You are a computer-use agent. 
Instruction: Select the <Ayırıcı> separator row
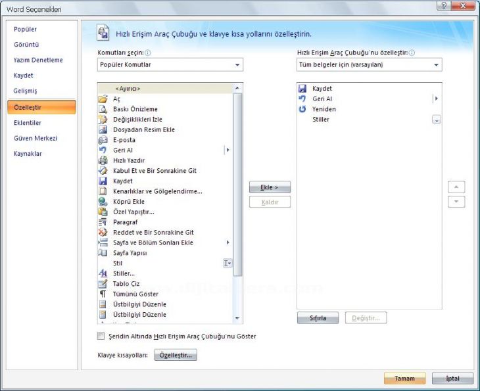click(x=165, y=89)
